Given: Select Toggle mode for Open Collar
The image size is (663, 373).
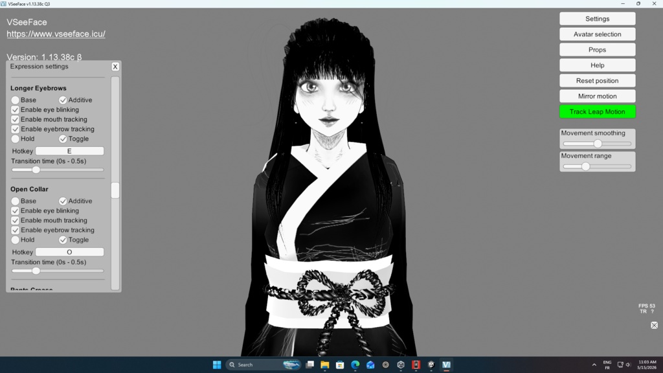Looking at the screenshot, I should point(63,240).
